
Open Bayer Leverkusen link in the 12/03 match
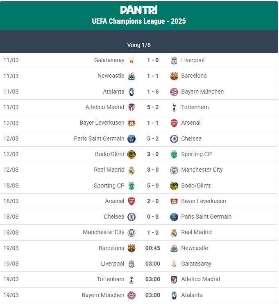pos(102,123)
